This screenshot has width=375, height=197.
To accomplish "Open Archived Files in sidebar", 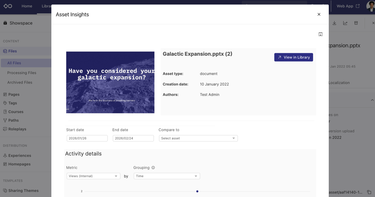I will [x=20, y=82].
